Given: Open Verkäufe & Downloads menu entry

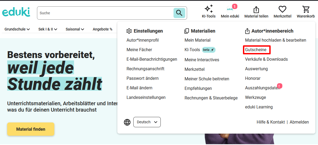Looking at the screenshot, I should [x=266, y=59].
